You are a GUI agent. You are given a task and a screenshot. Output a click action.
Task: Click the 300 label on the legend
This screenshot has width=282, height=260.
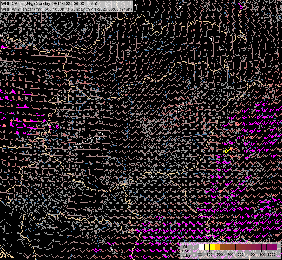tap(209, 255)
